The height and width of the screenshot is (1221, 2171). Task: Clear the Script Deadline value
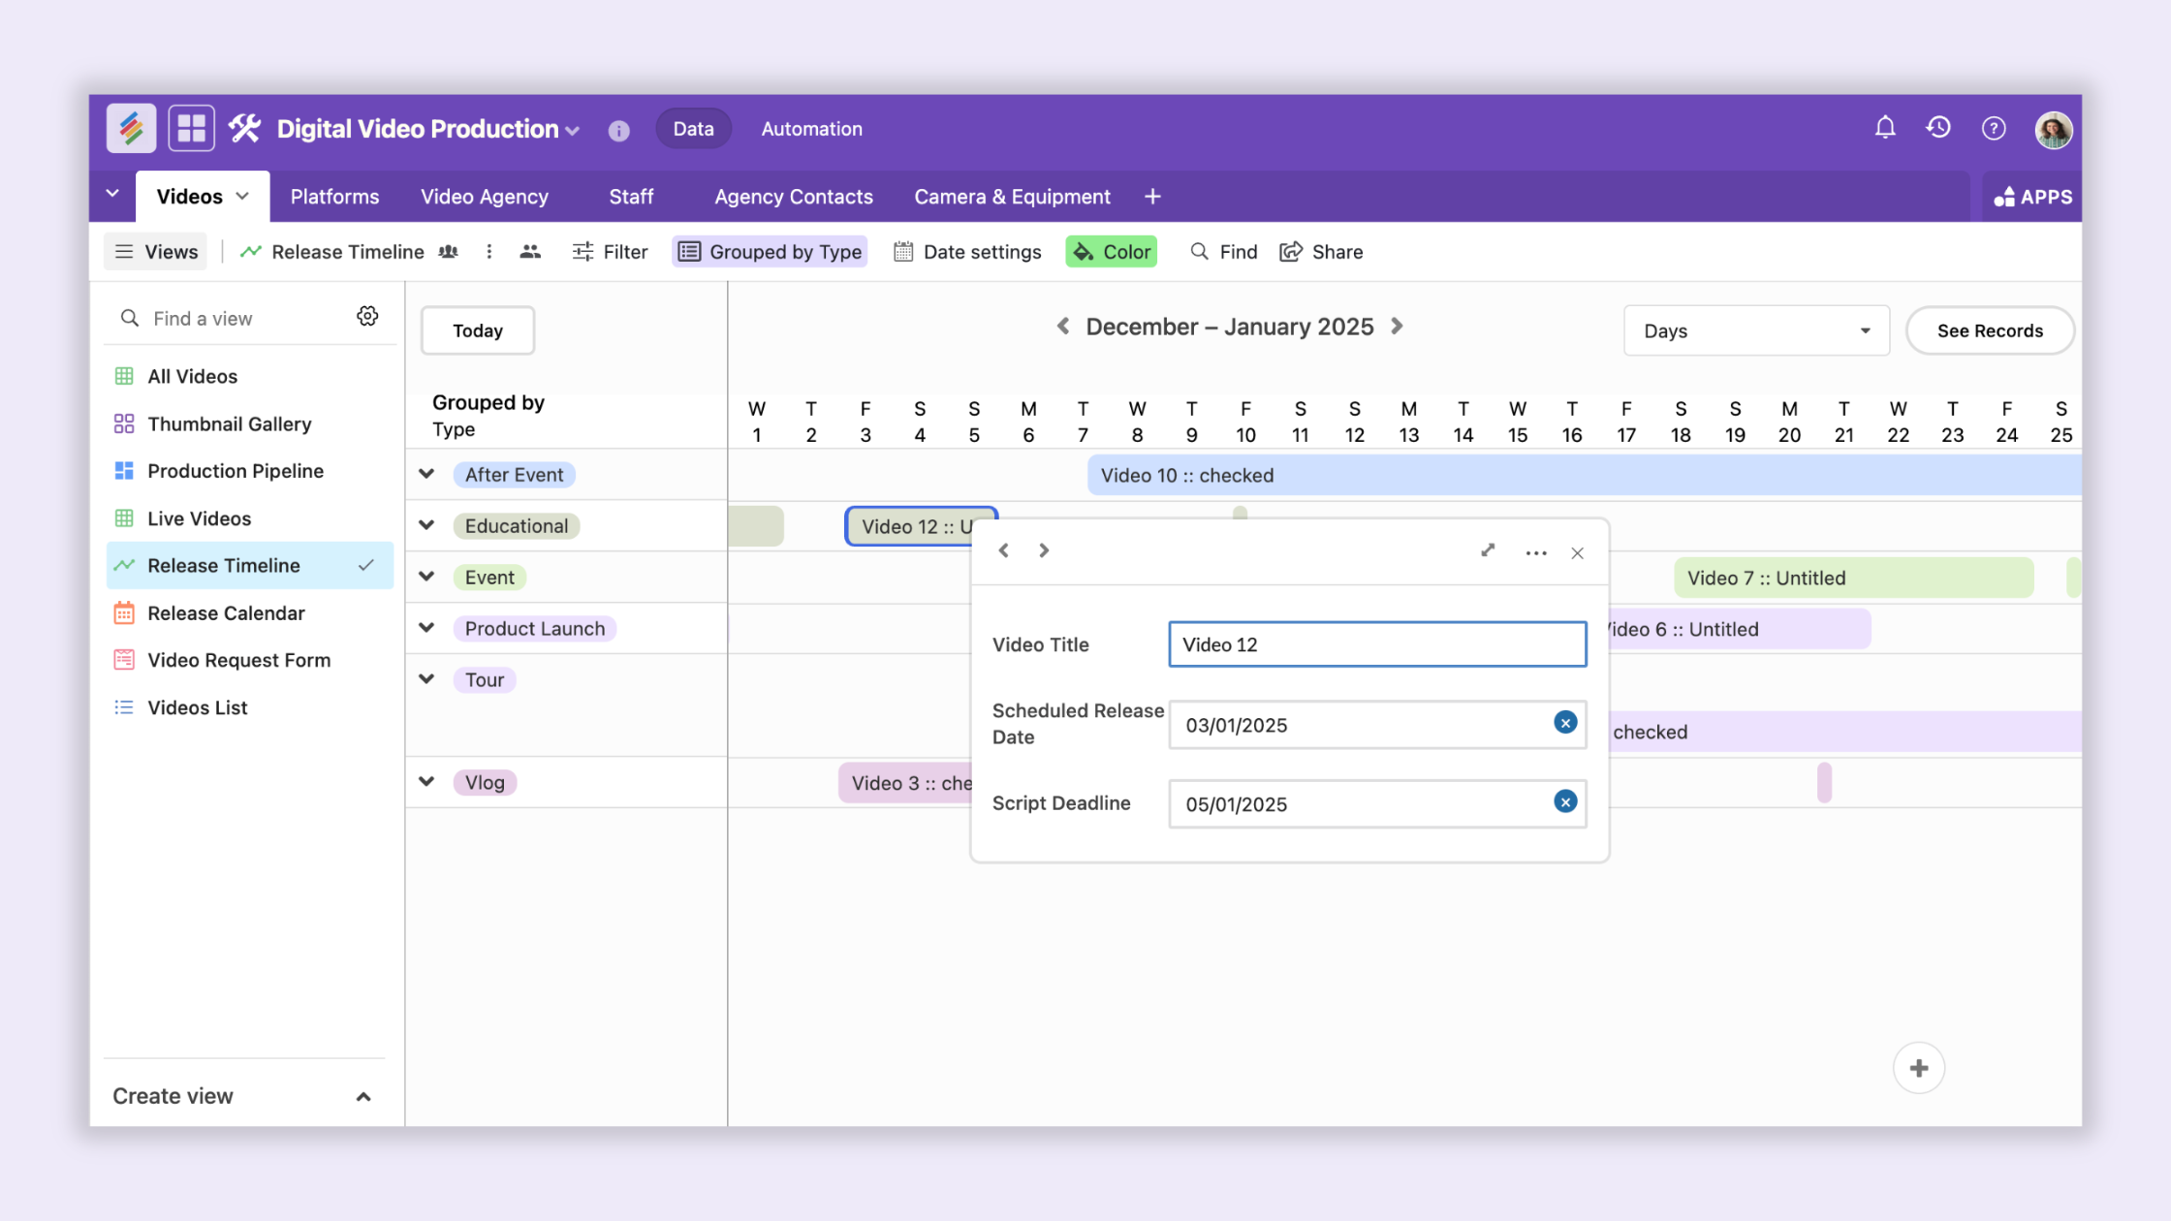tap(1565, 802)
